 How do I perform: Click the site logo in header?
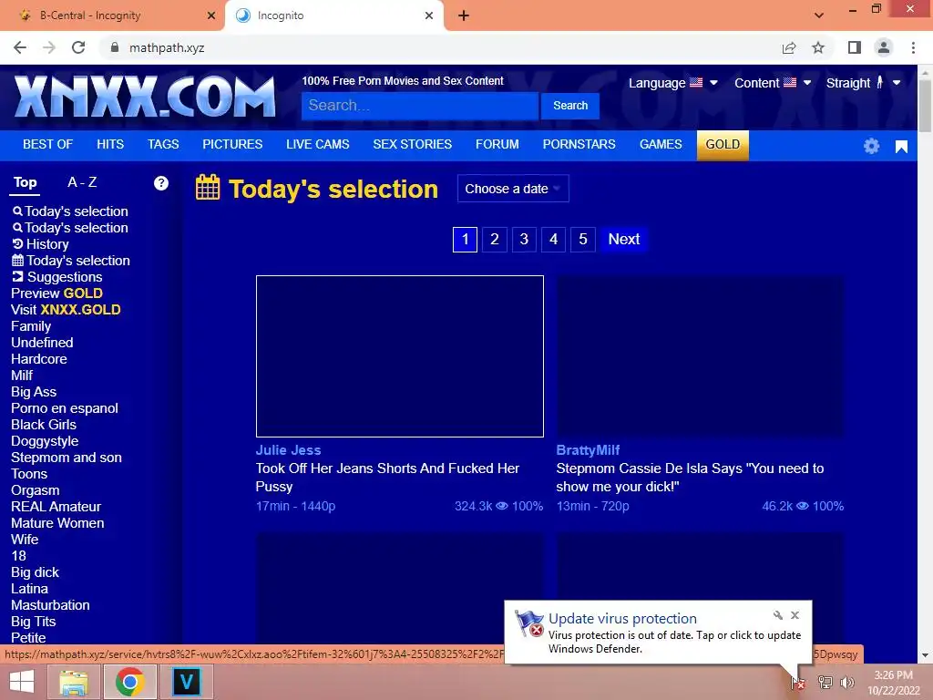[x=145, y=97]
